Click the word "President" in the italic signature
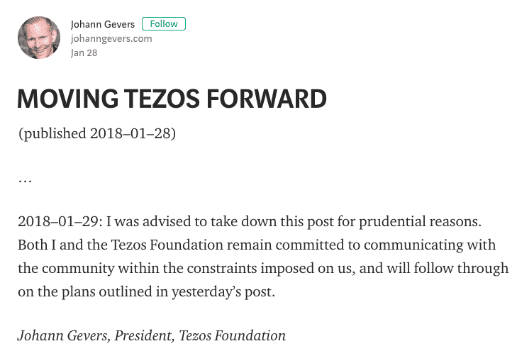 140,335
